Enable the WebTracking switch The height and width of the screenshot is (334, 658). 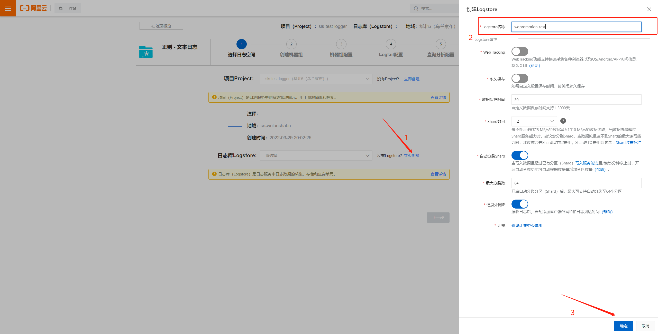[x=519, y=52]
